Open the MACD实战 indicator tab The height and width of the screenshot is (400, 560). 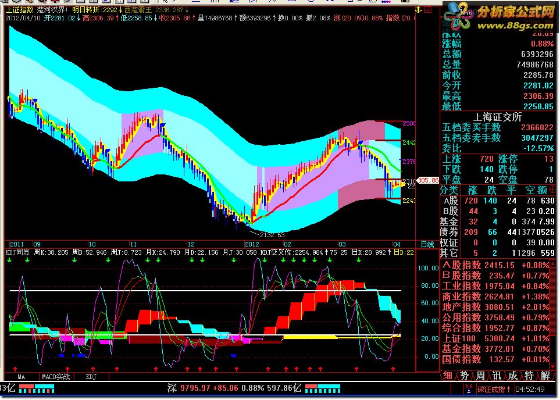(x=56, y=377)
